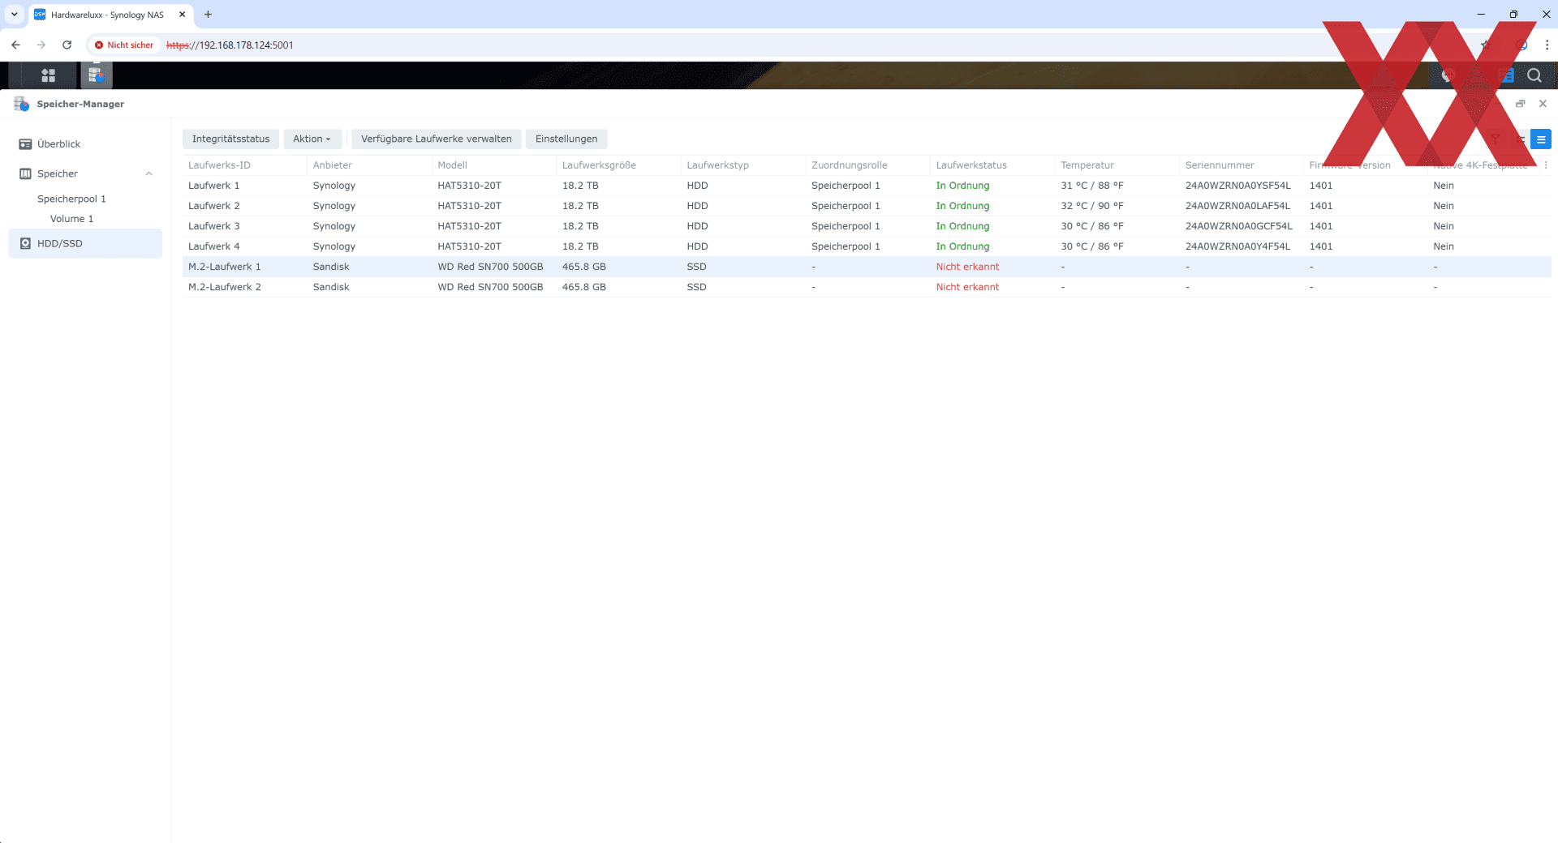Image resolution: width=1558 pixels, height=843 pixels.
Task: Open the browser tab search dropdown
Action: 14,15
